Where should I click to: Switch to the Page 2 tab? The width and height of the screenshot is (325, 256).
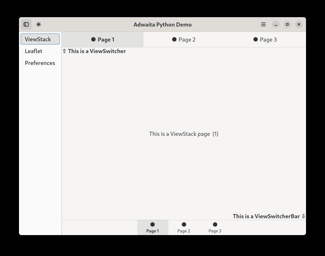tap(184, 39)
